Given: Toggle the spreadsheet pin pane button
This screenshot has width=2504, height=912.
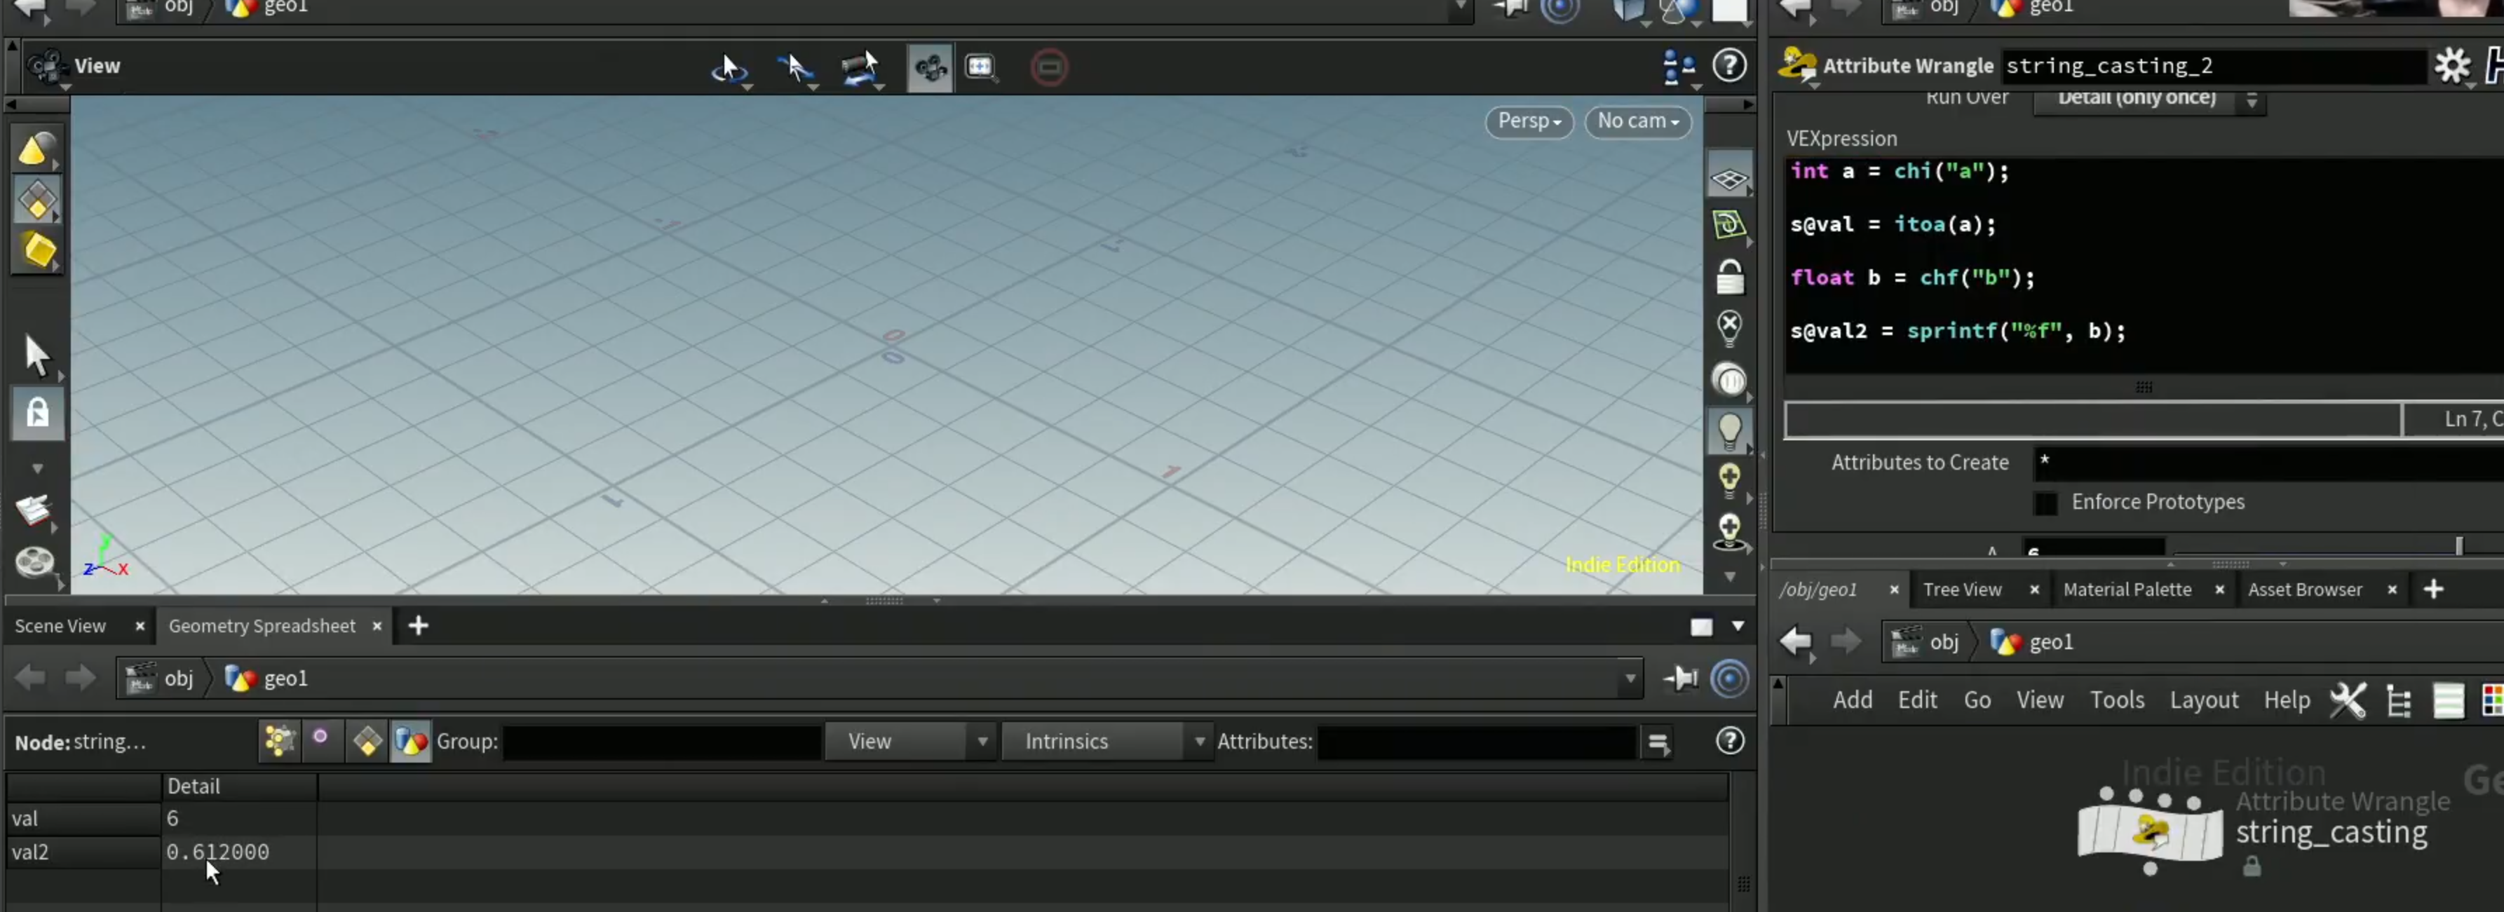Looking at the screenshot, I should 1679,678.
